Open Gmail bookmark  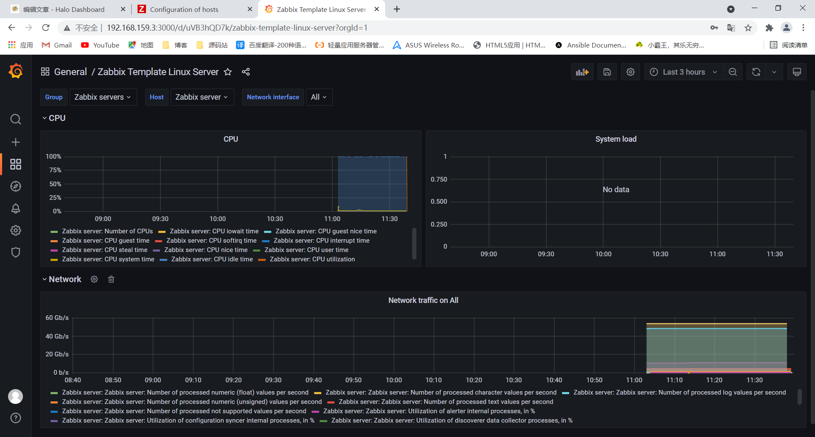pos(57,45)
